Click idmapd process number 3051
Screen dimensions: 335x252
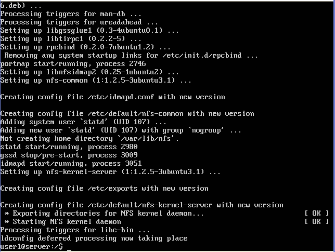point(133,164)
